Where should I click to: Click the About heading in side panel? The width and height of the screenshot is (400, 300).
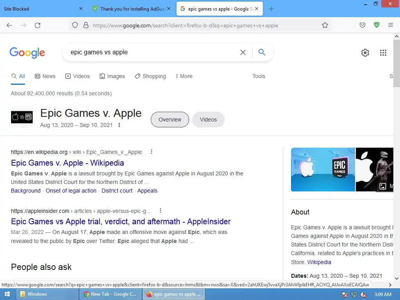300,212
